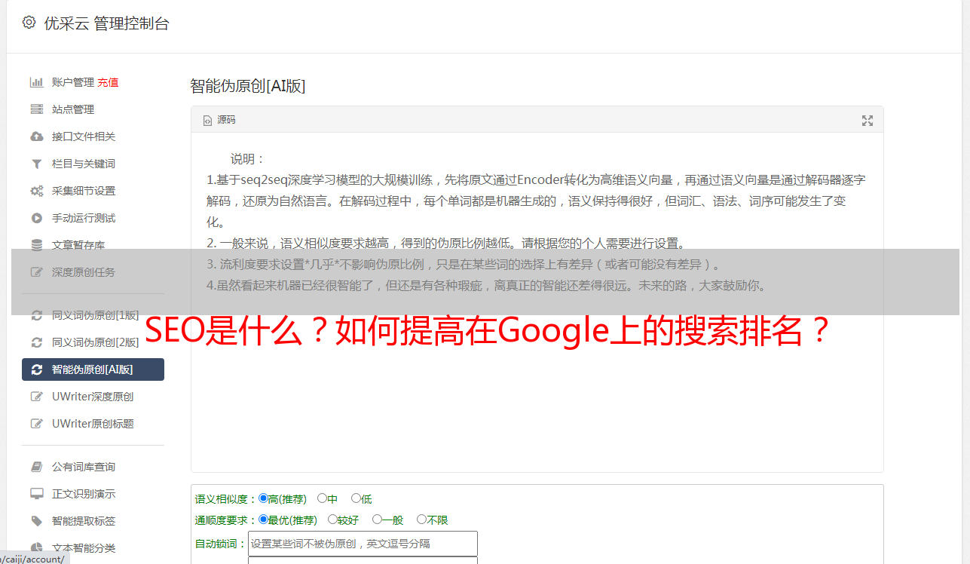Click the pie chart icon for 文本智能分类
Image resolution: width=970 pixels, height=564 pixels.
[36, 548]
